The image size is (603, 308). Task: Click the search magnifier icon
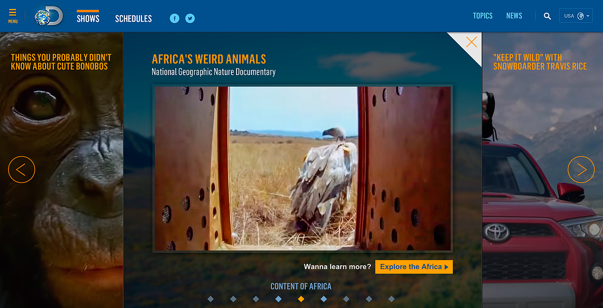[x=547, y=16]
